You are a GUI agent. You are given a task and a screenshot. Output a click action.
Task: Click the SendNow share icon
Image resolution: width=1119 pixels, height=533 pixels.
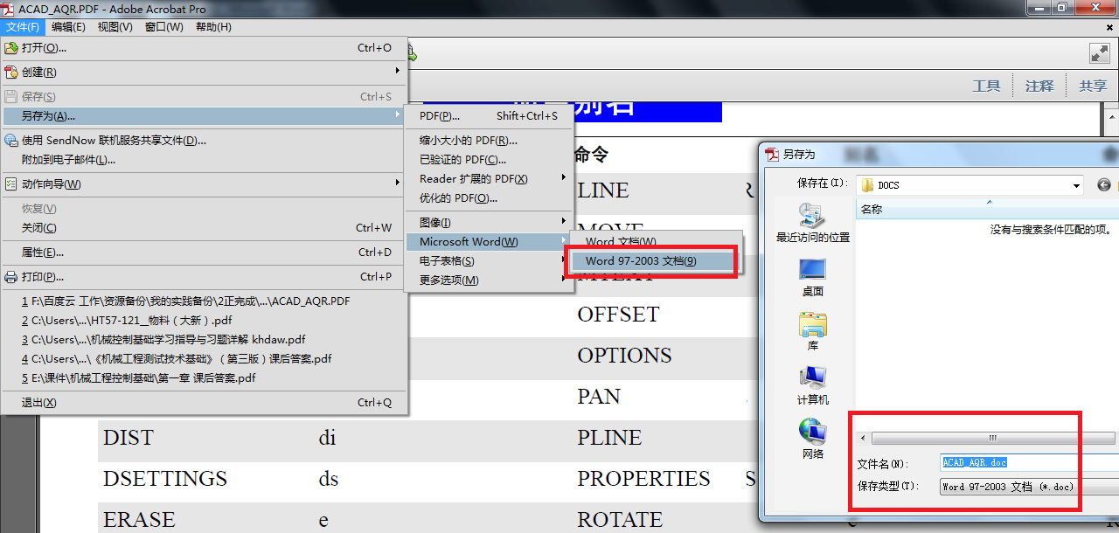(x=11, y=140)
